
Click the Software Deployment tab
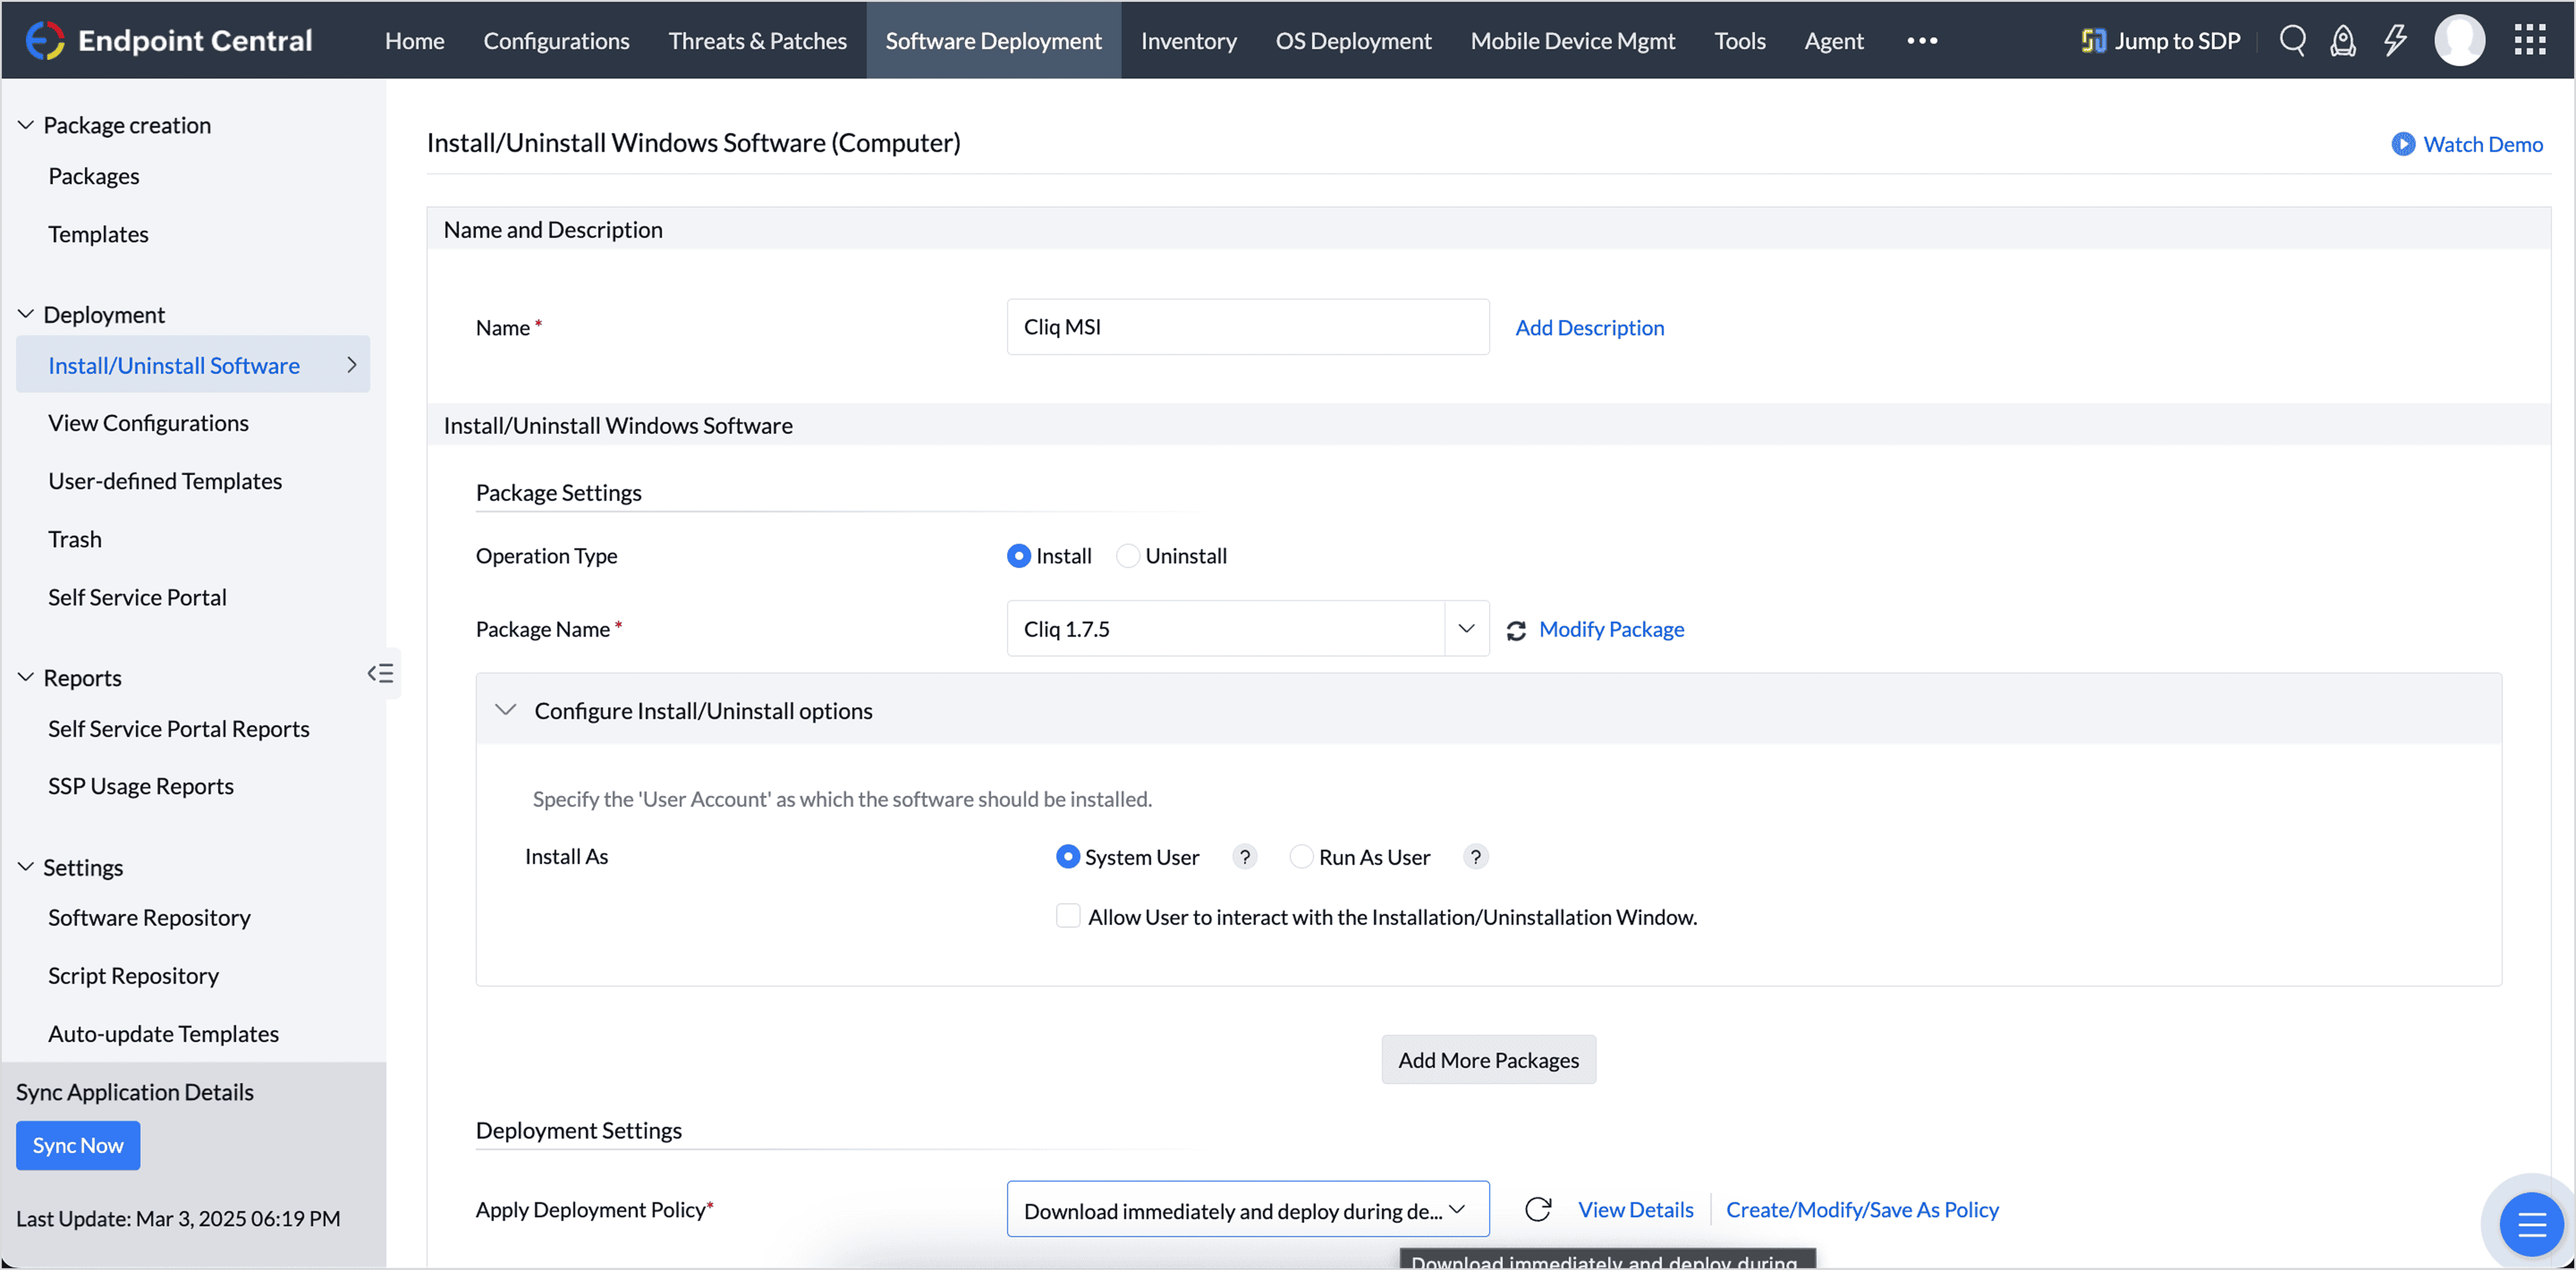(x=993, y=41)
